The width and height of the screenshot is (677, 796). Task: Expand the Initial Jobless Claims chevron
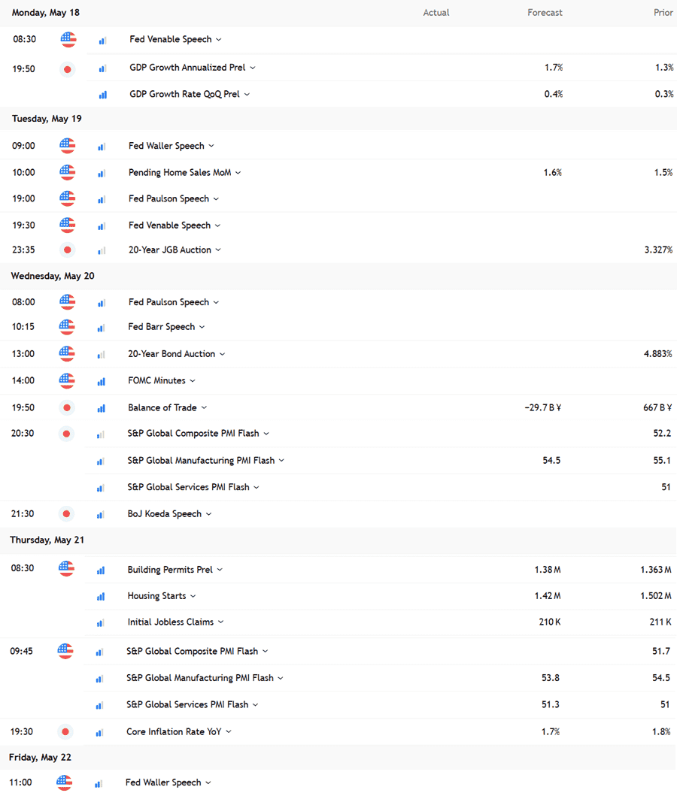tap(221, 622)
